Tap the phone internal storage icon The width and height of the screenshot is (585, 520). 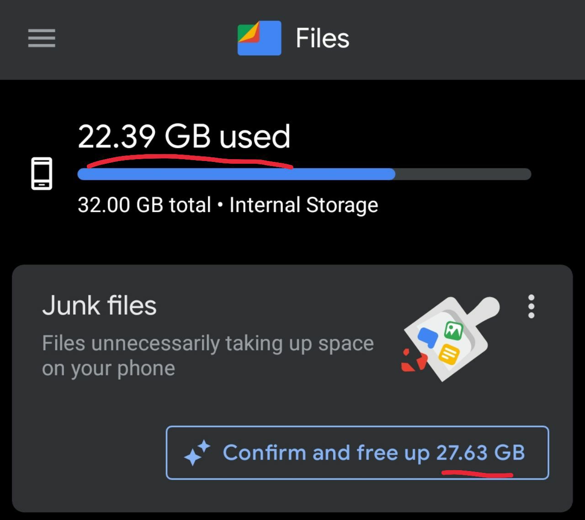42,173
